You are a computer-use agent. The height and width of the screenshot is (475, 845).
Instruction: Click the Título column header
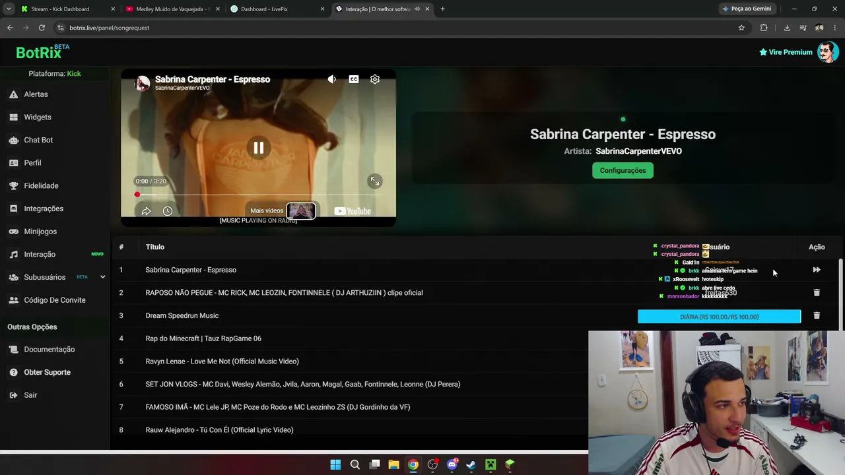tap(155, 247)
